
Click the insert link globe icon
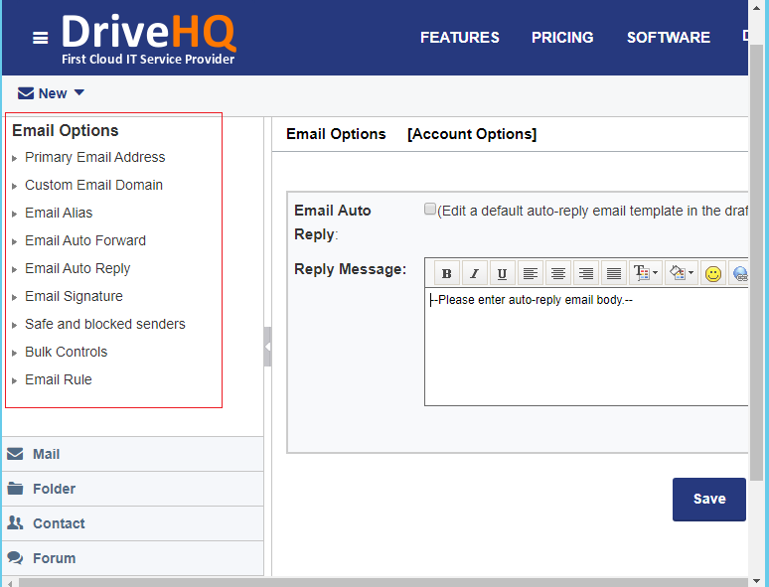(x=739, y=273)
